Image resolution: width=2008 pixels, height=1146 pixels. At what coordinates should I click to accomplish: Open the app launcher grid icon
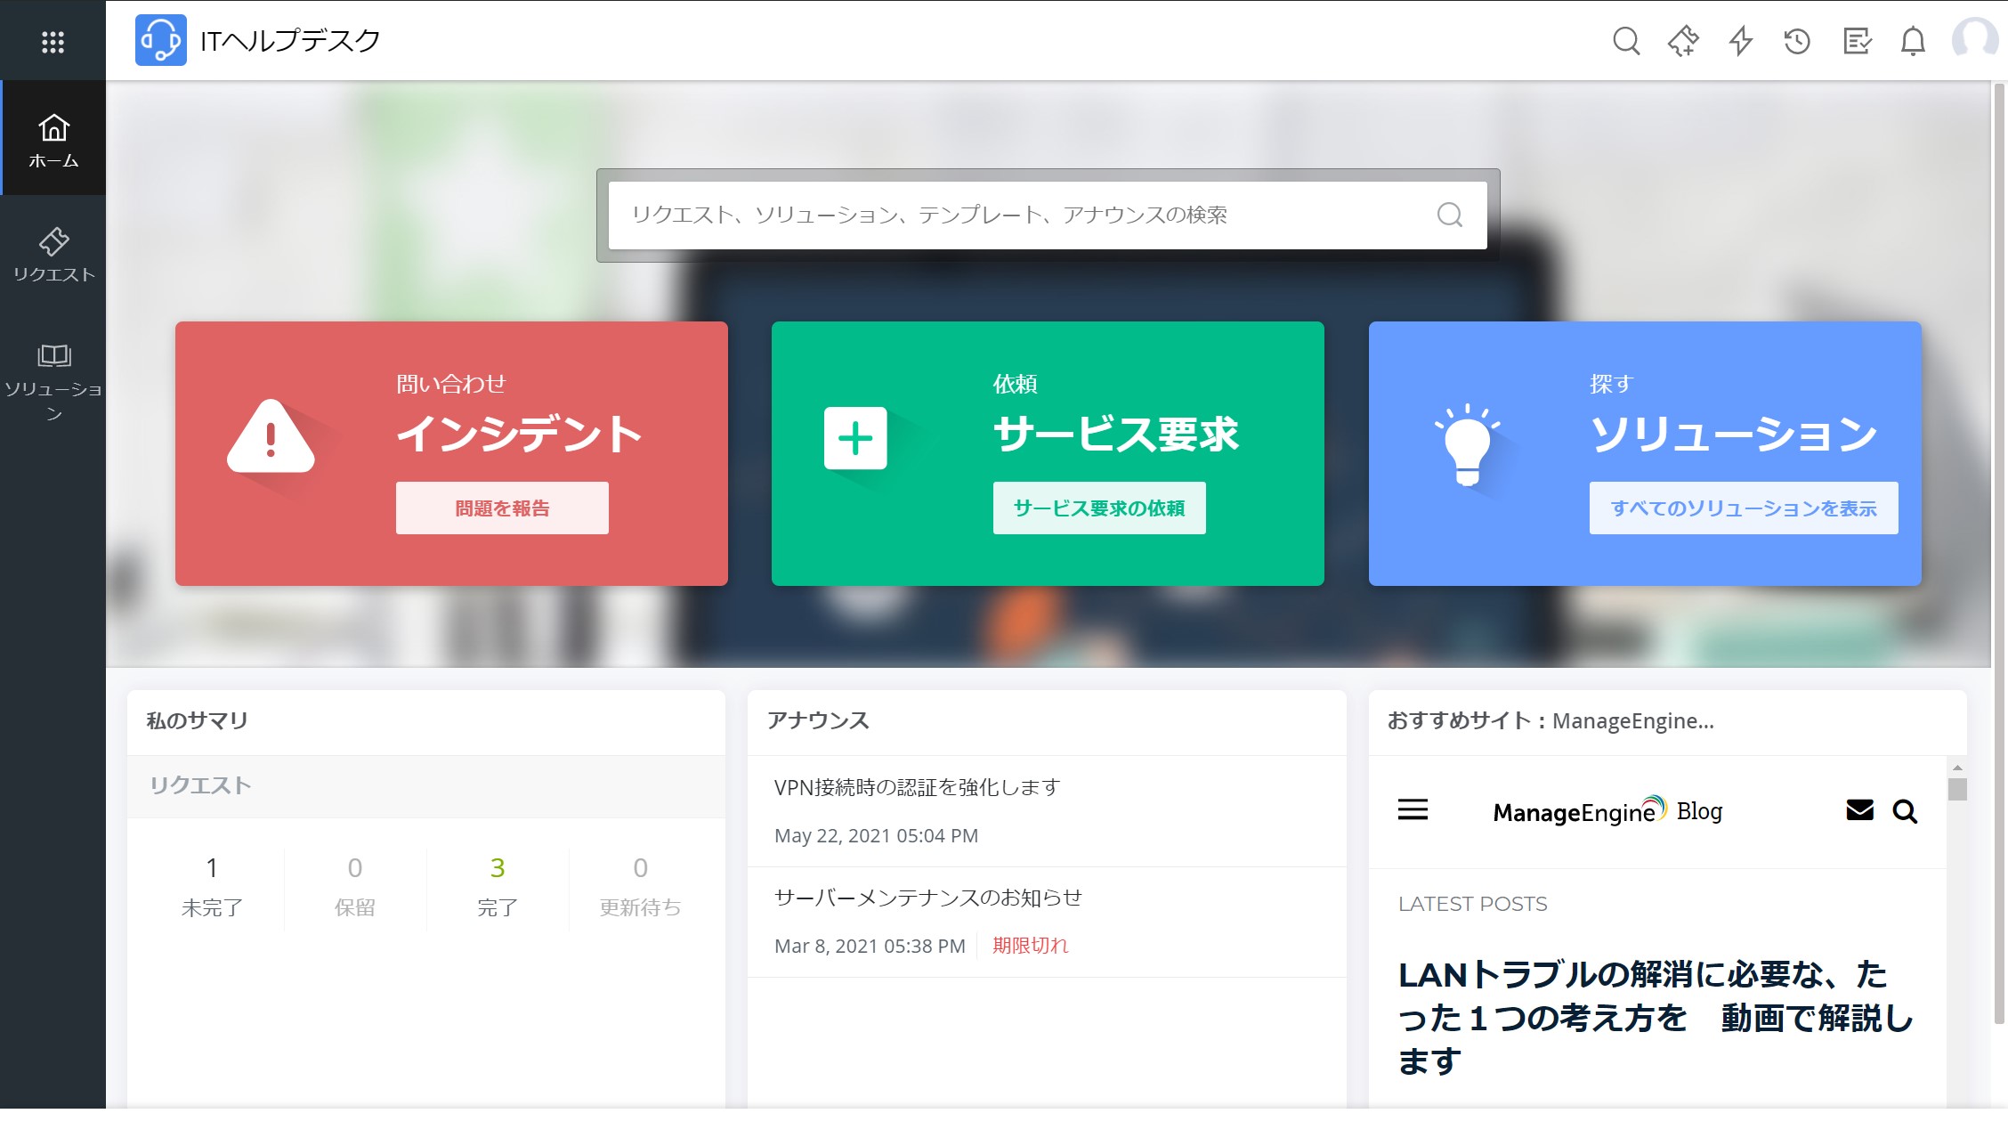click(x=53, y=42)
